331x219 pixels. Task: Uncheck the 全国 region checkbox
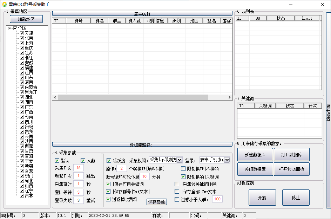click(15, 28)
